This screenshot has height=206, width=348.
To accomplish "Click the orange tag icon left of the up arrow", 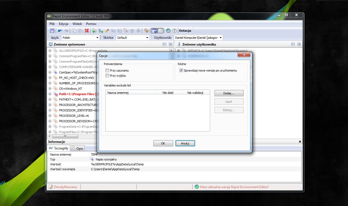I will tap(126, 31).
